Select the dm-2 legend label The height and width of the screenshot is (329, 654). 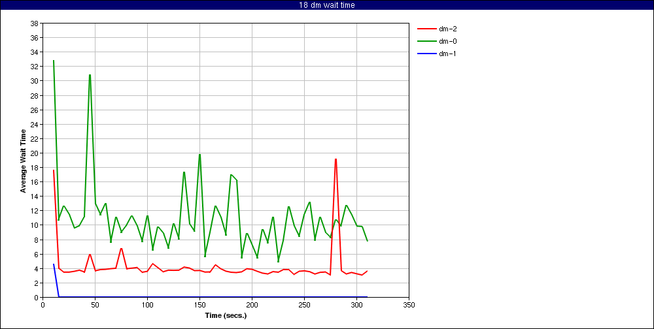click(447, 29)
